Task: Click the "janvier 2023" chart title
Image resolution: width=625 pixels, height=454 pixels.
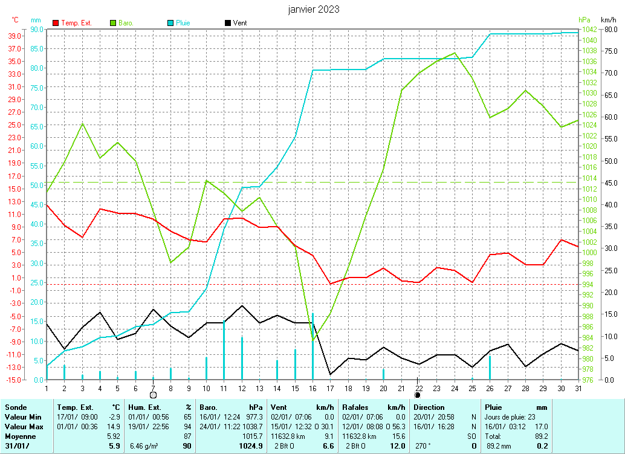Action: coord(314,9)
